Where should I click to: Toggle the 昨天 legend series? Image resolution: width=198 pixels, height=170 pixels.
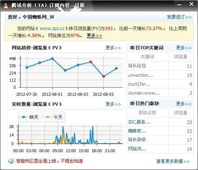[29, 117]
